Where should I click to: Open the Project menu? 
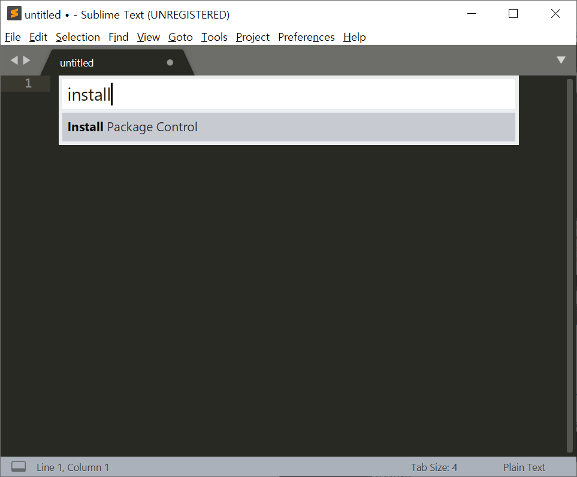(x=253, y=37)
